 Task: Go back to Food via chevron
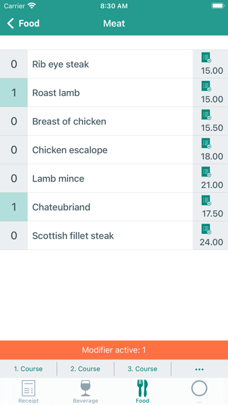[x=10, y=23]
